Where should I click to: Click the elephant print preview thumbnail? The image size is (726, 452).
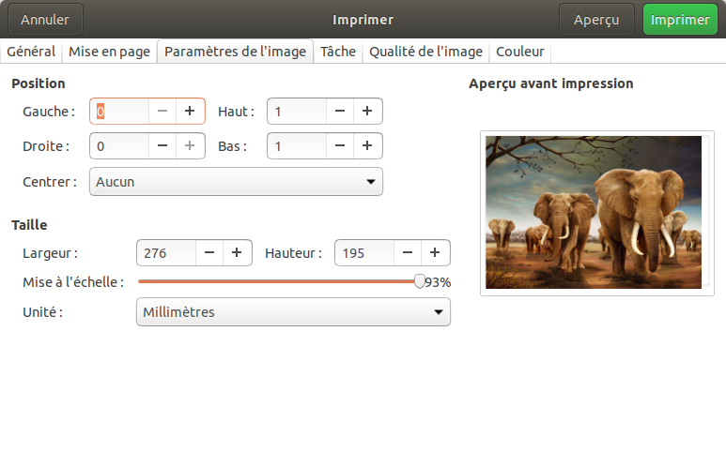(x=593, y=212)
